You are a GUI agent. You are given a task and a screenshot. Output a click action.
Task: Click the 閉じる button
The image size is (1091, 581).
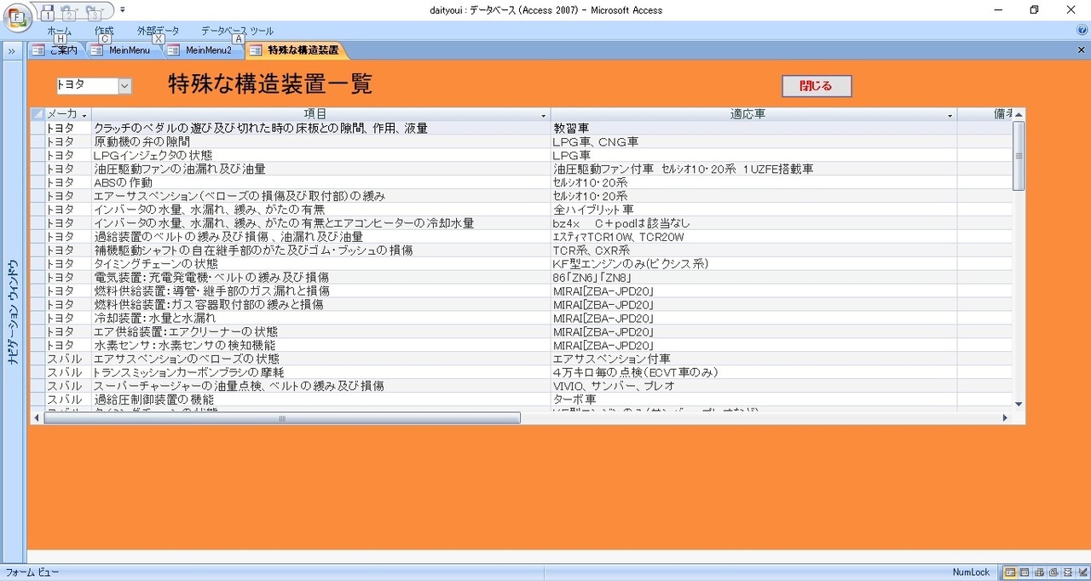(x=817, y=85)
